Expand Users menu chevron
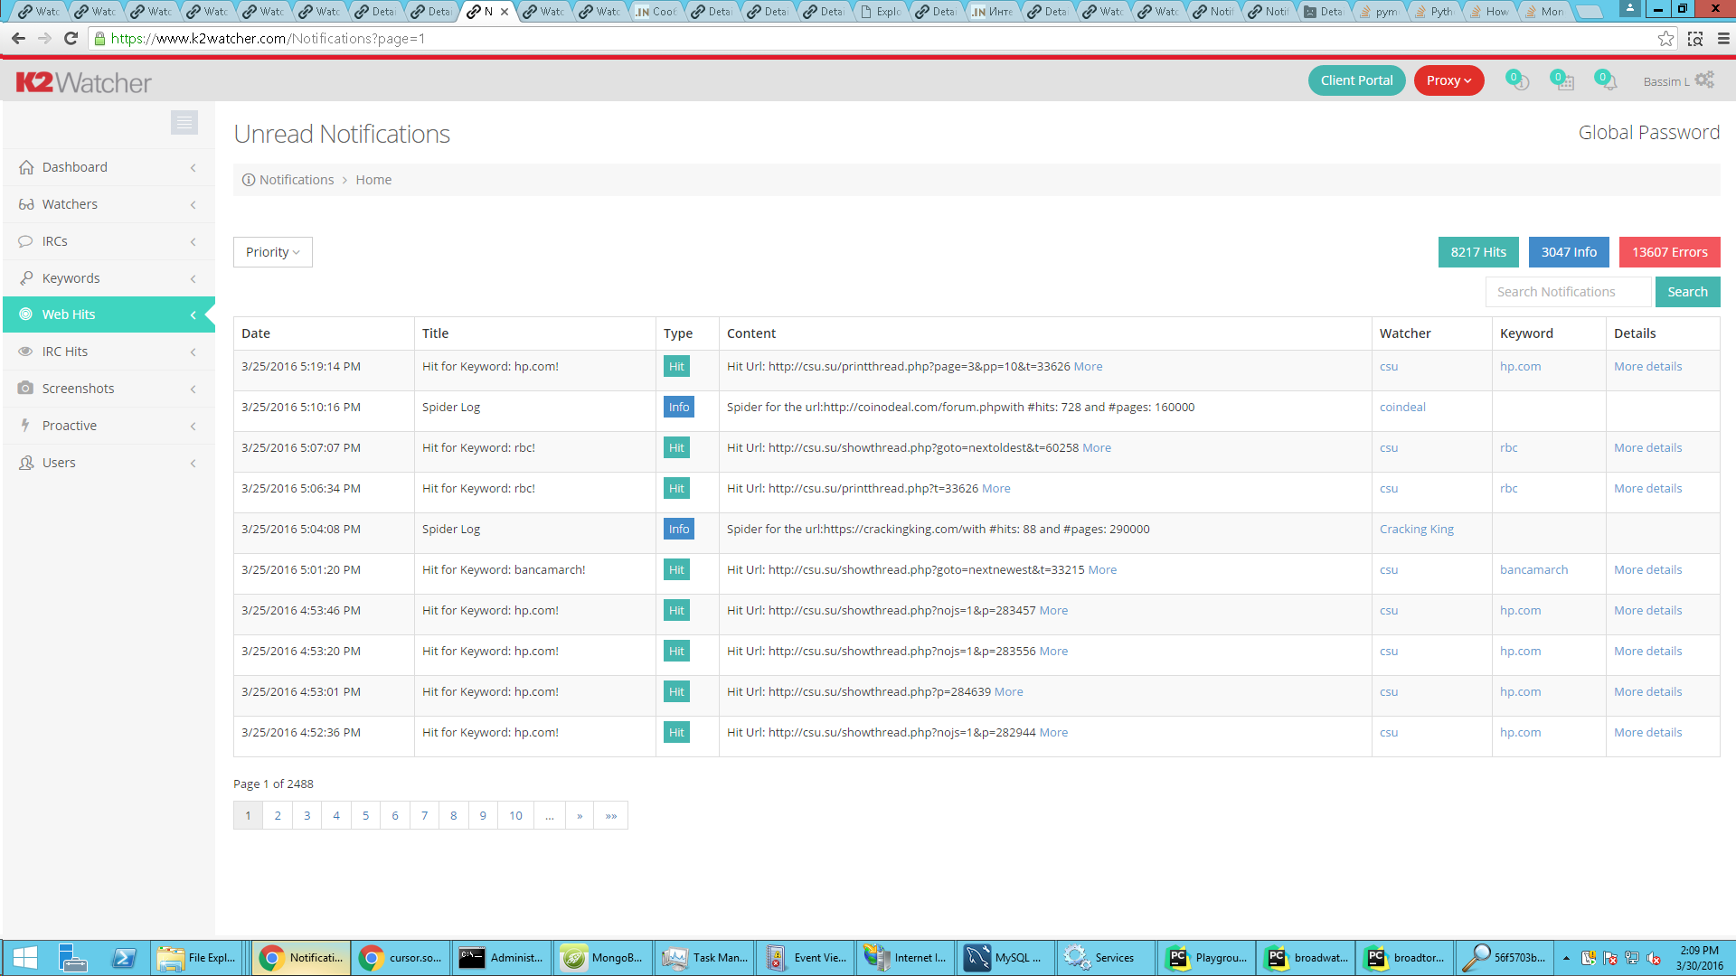The height and width of the screenshot is (976, 1736). tap(193, 463)
